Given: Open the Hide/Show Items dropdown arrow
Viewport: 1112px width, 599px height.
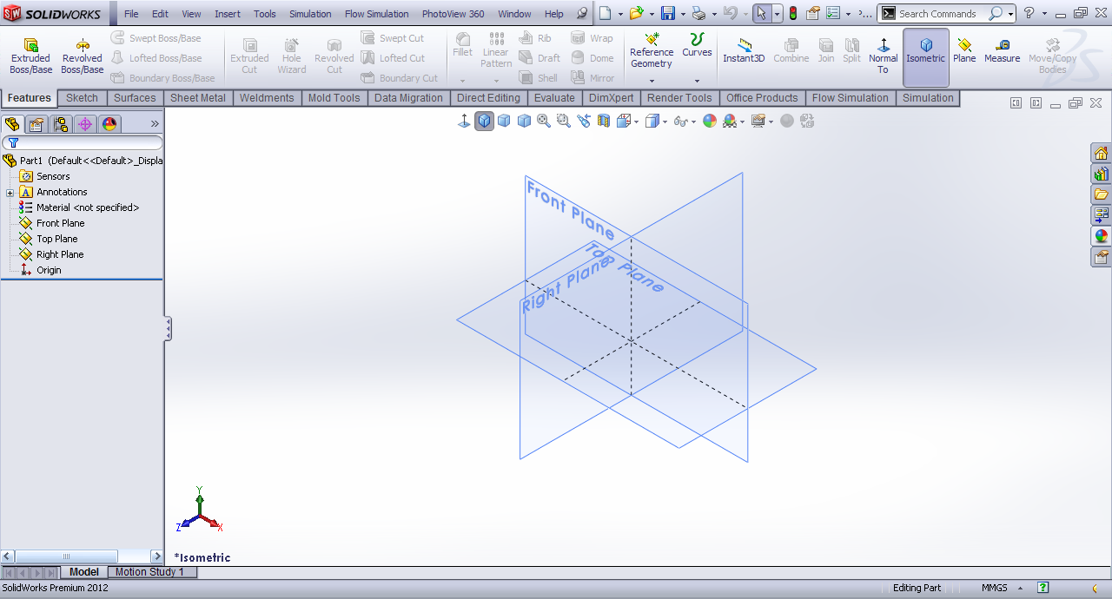Looking at the screenshot, I should coord(692,121).
